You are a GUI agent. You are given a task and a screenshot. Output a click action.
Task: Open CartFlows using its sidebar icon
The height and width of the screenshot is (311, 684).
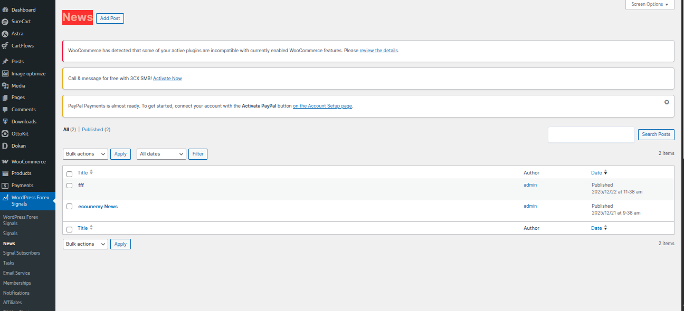pyautogui.click(x=5, y=46)
